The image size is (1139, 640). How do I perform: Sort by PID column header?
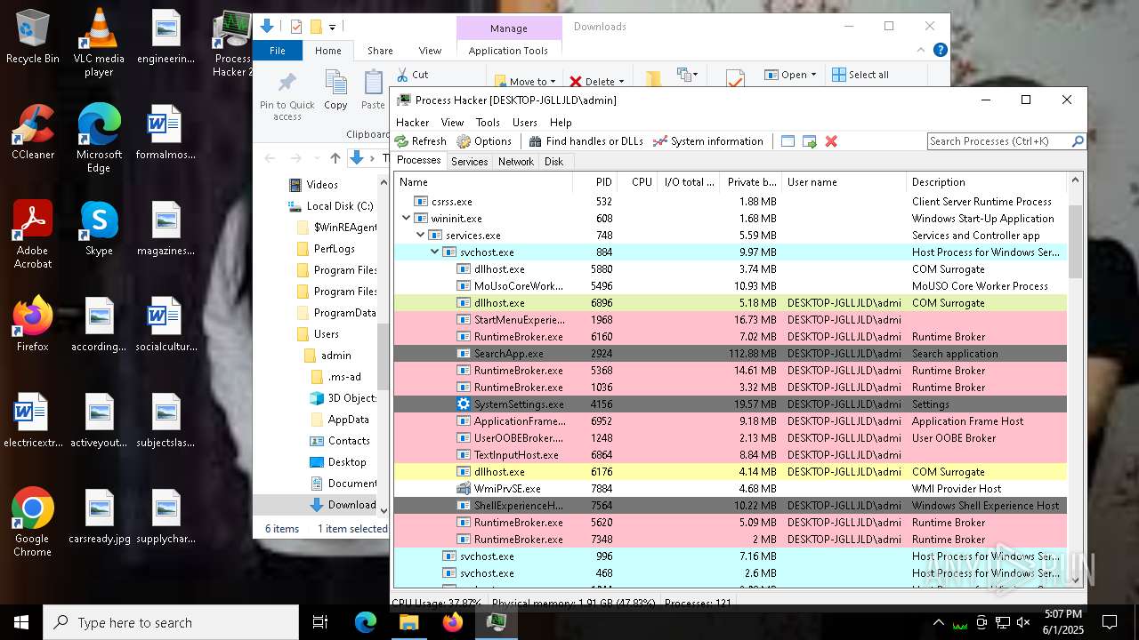(x=596, y=182)
